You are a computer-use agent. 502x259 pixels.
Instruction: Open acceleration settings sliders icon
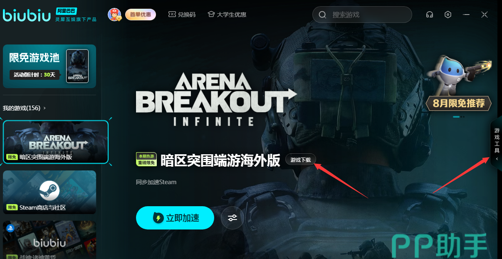pos(232,217)
